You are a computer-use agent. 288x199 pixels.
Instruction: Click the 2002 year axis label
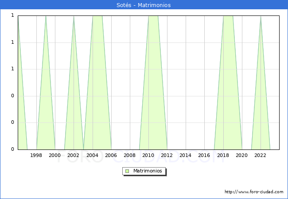(x=74, y=155)
